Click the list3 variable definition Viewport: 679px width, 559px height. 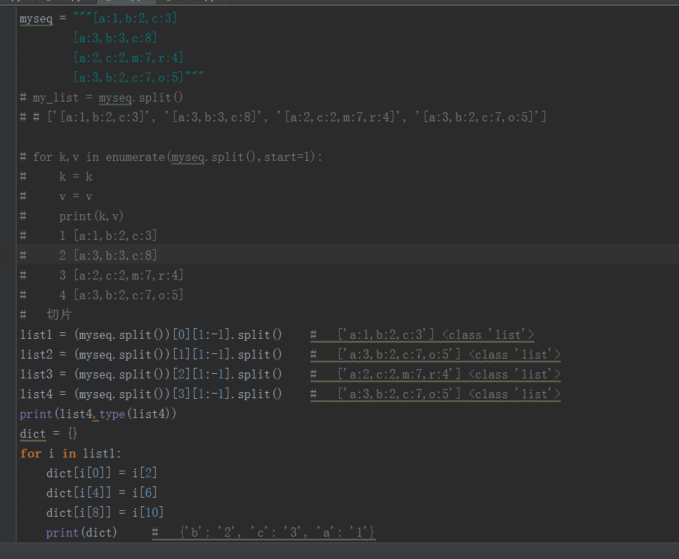click(x=36, y=374)
